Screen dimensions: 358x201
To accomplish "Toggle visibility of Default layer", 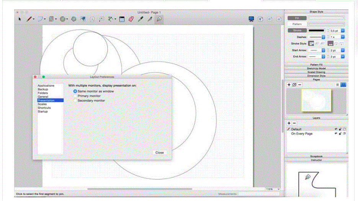I will click(x=336, y=129).
